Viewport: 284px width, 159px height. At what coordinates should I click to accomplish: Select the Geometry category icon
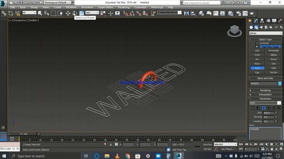click(x=251, y=27)
